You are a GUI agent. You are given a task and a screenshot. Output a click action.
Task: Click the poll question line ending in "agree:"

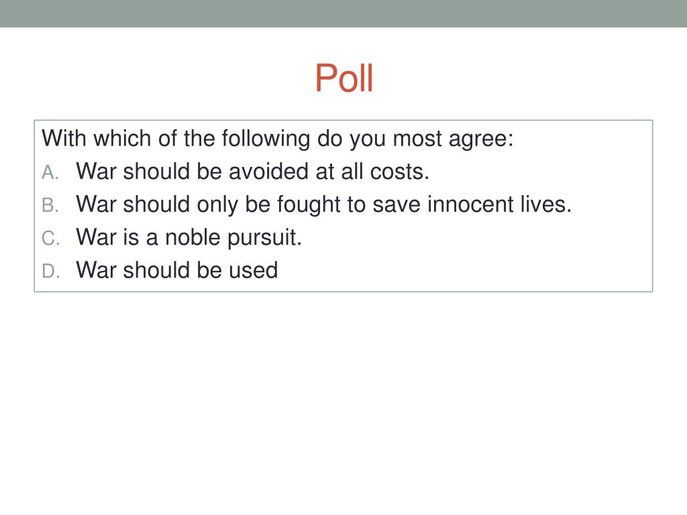click(277, 139)
